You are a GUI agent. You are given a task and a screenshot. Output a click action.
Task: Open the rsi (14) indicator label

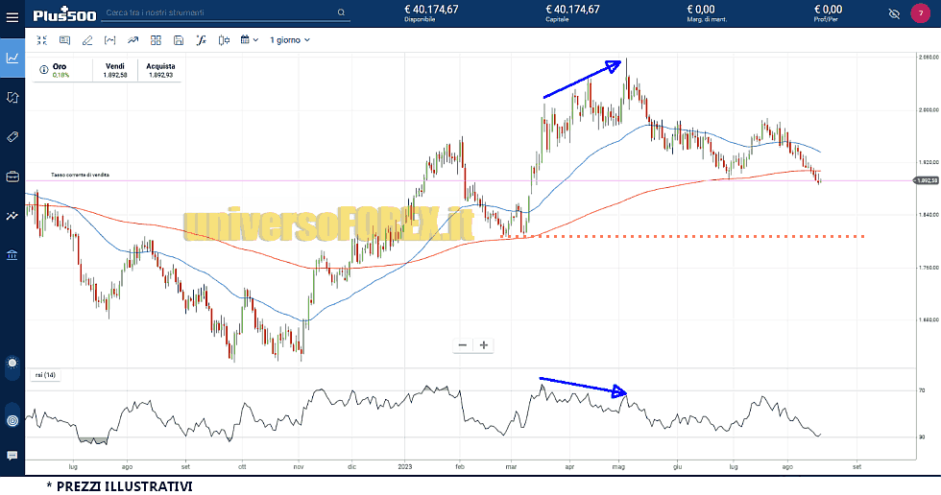pos(45,376)
